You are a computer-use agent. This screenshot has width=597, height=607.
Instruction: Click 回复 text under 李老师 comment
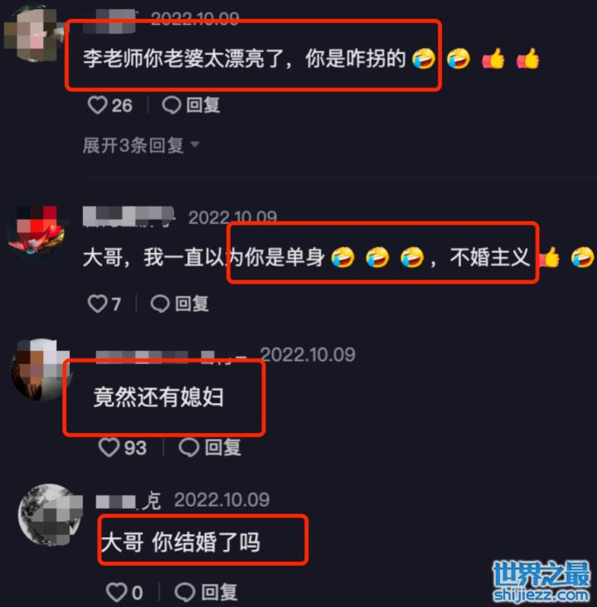(203, 105)
